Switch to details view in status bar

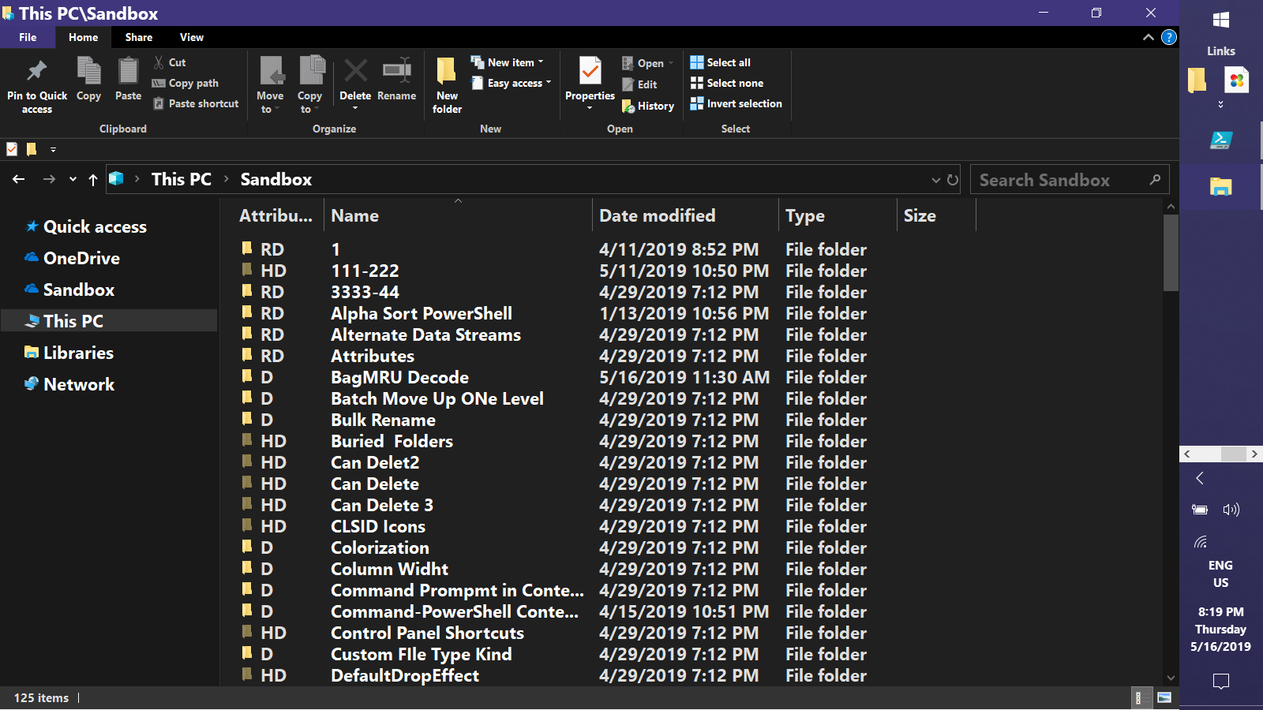tap(1138, 697)
